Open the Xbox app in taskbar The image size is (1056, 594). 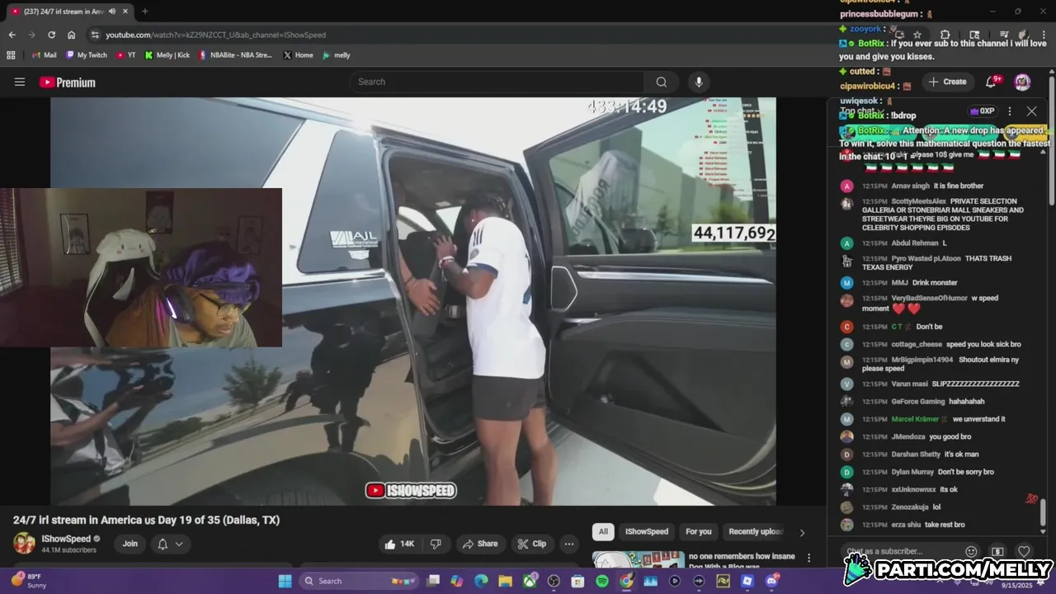coord(530,581)
